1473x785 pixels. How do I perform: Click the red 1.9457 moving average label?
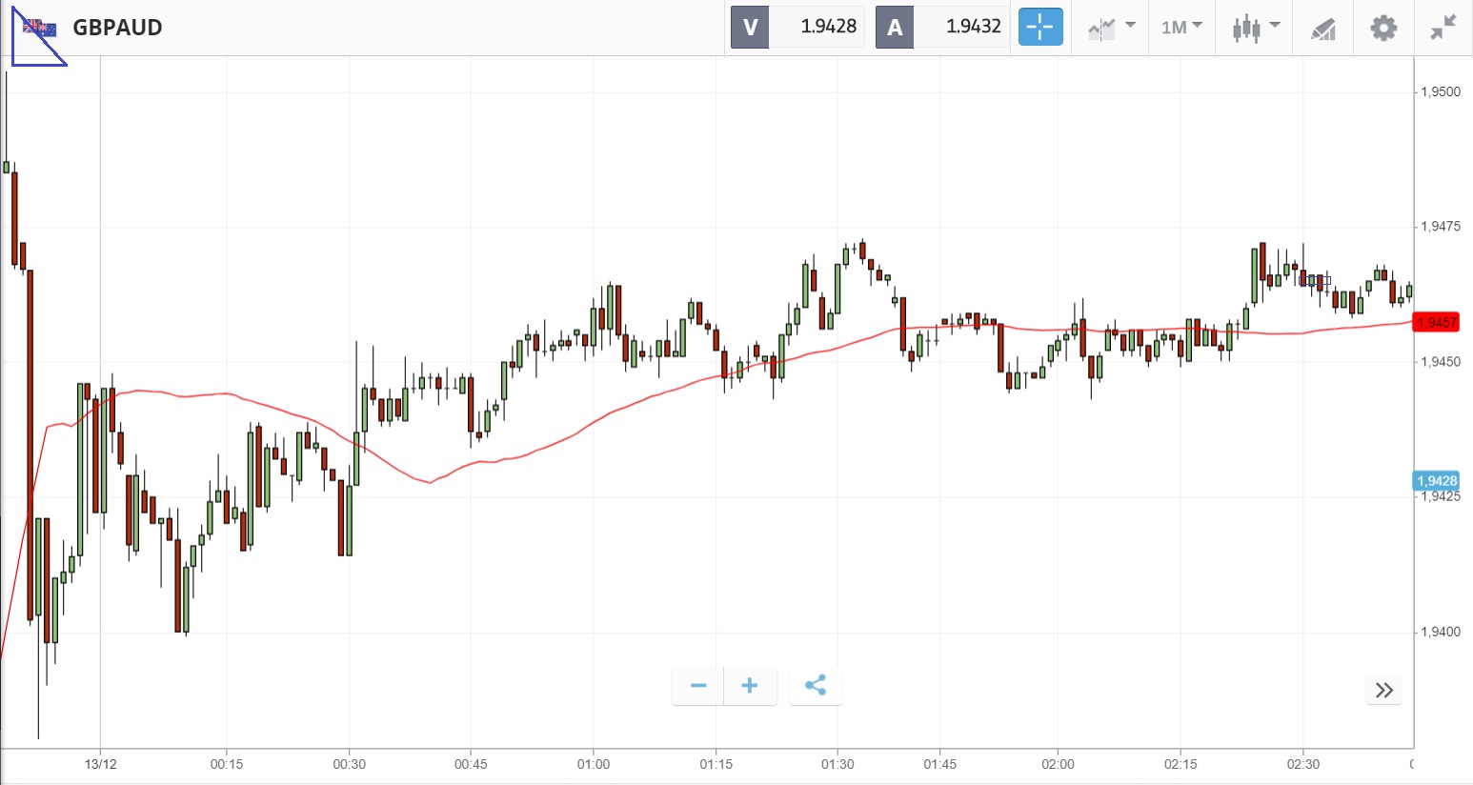[x=1436, y=322]
